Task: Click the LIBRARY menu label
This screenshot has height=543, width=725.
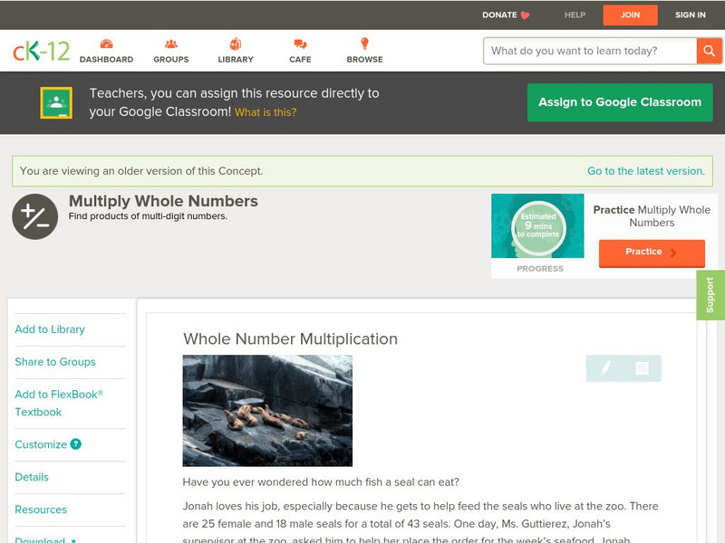Action: (x=236, y=60)
